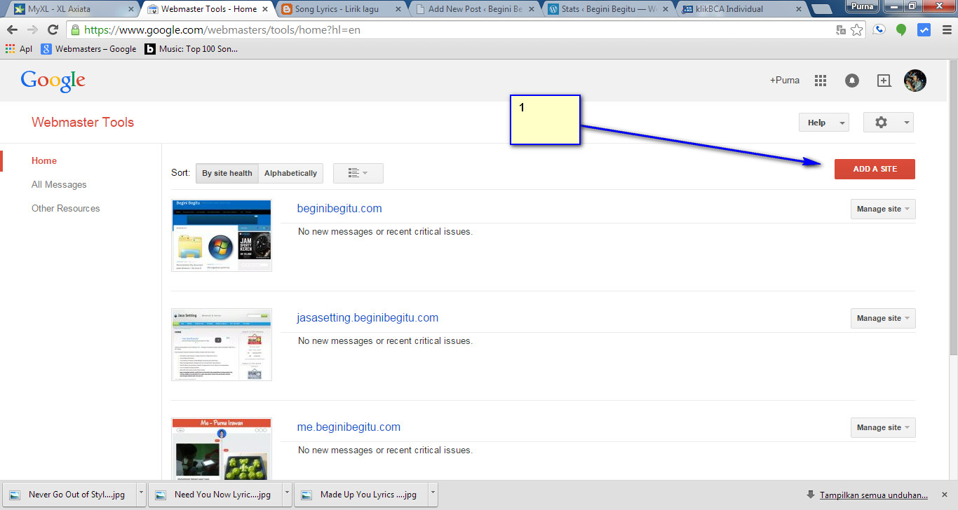Open Google apps grid icon
Viewport: 958px width, 510px height.
pyautogui.click(x=821, y=81)
